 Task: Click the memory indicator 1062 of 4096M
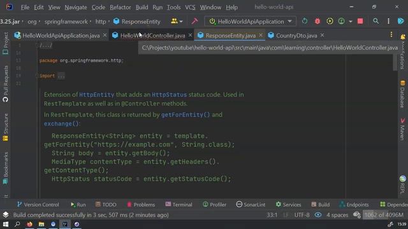click(x=384, y=215)
